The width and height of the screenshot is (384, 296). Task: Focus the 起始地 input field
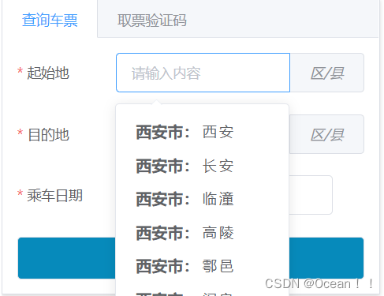(x=203, y=73)
